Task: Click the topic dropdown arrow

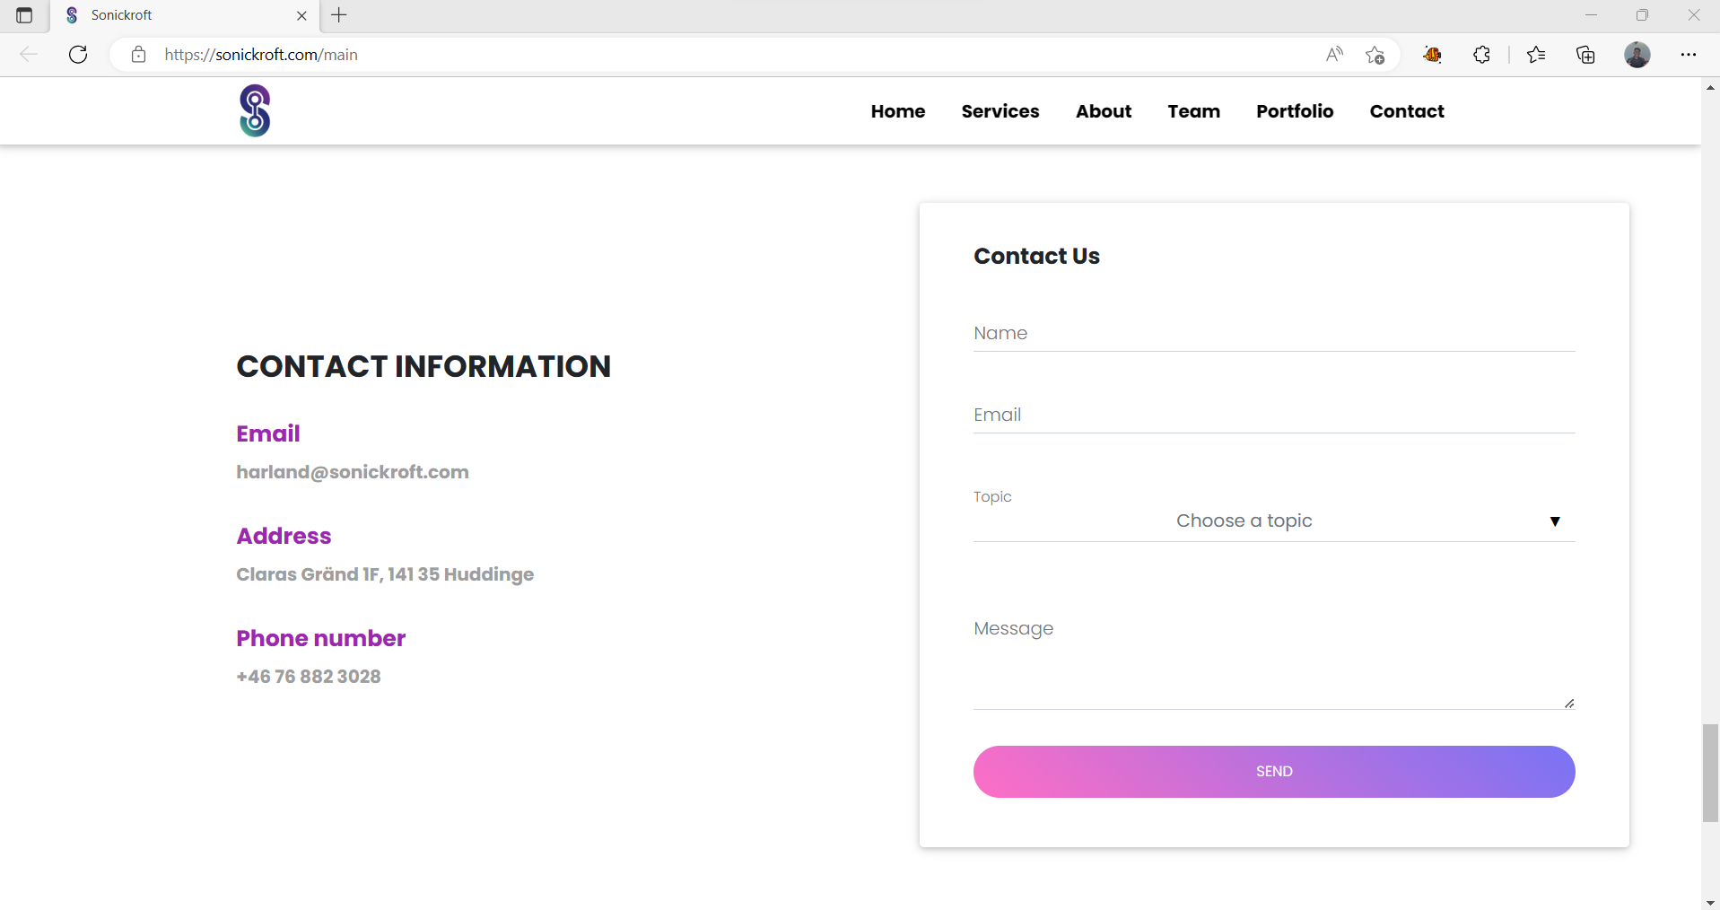Action: pos(1554,521)
